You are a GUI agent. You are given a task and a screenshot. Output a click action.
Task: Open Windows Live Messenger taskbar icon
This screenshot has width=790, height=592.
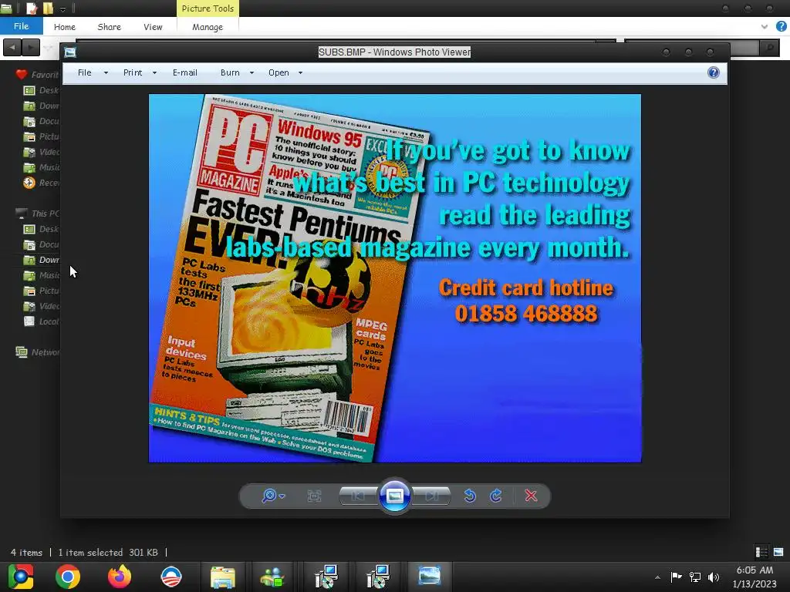(272, 577)
